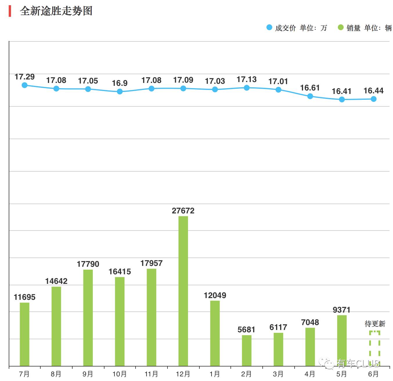The width and height of the screenshot is (393, 381).
Task: Click the 单位：万 legend text
Action: (313, 28)
